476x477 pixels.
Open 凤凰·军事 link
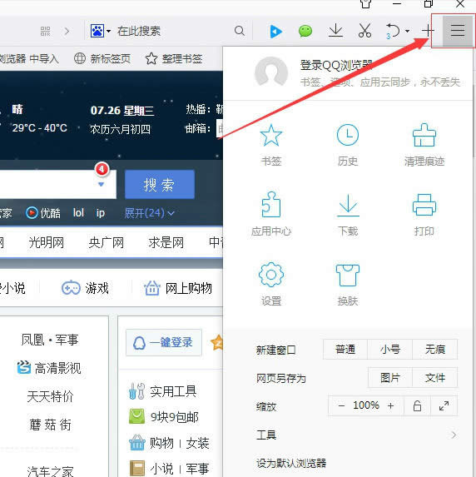(x=50, y=340)
